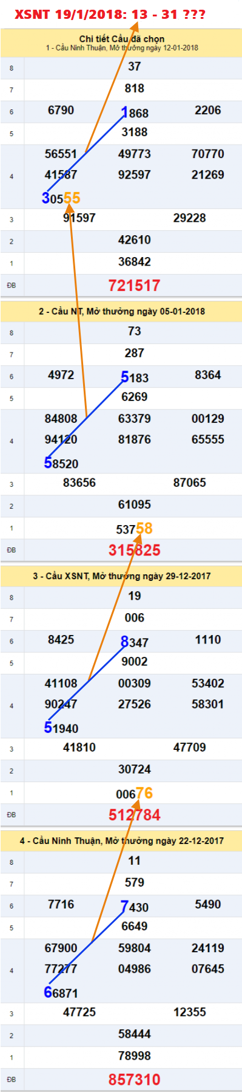242x1092 pixels.
Task: Click the number 87065
Action: coord(189,482)
